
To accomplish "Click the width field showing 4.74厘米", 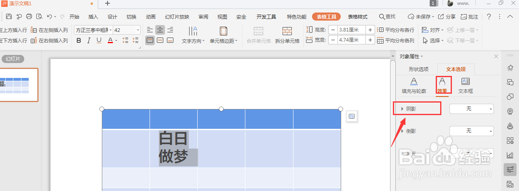I will point(351,40).
